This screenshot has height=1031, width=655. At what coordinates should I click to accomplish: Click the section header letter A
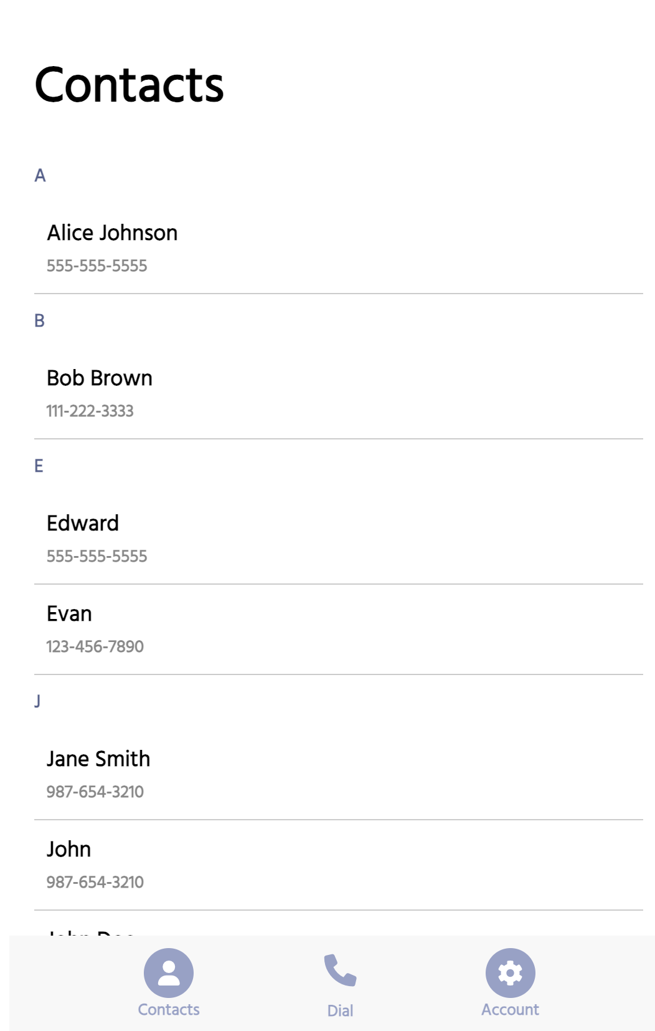[40, 176]
